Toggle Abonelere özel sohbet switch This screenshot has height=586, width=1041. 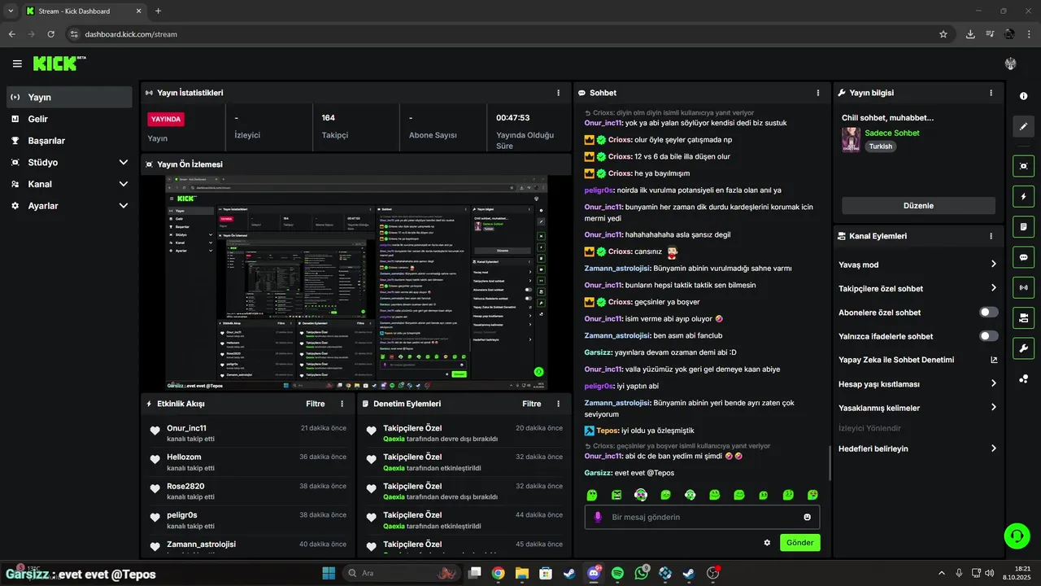click(x=989, y=313)
